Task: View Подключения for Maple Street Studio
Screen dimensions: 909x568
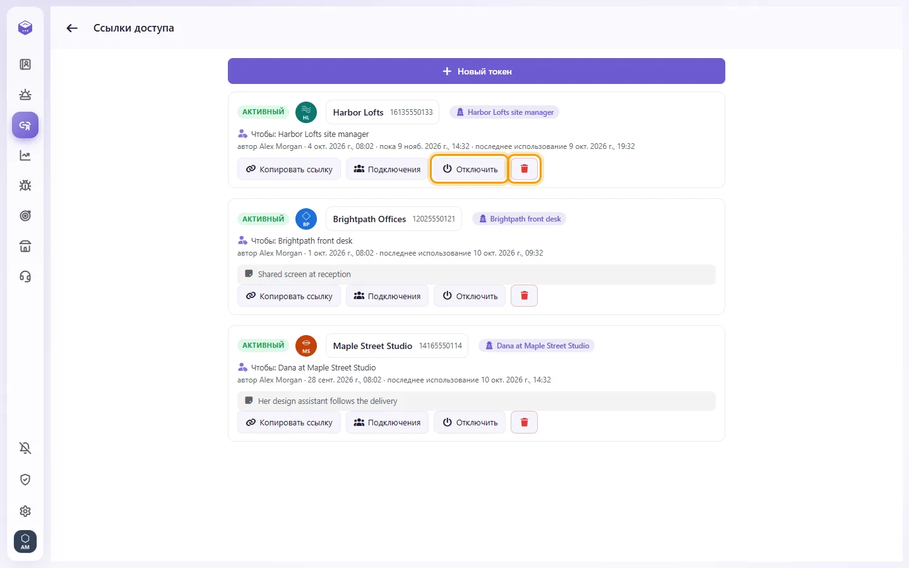Action: [x=387, y=422]
